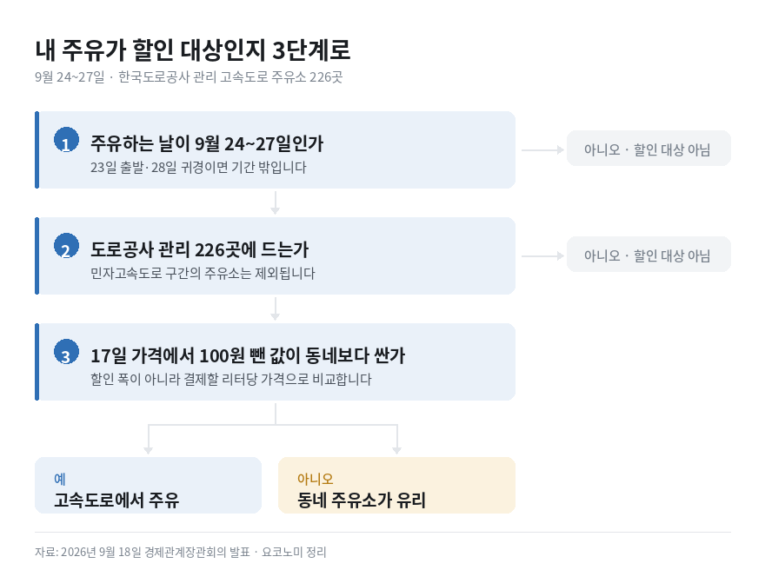
Task: Click the '민자고속도로 구간의 주유소는 제외됩니다' note
Action: pos(203,273)
